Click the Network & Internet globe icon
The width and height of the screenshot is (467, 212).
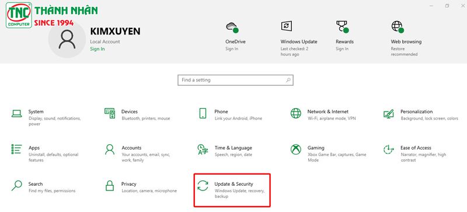[x=296, y=113]
